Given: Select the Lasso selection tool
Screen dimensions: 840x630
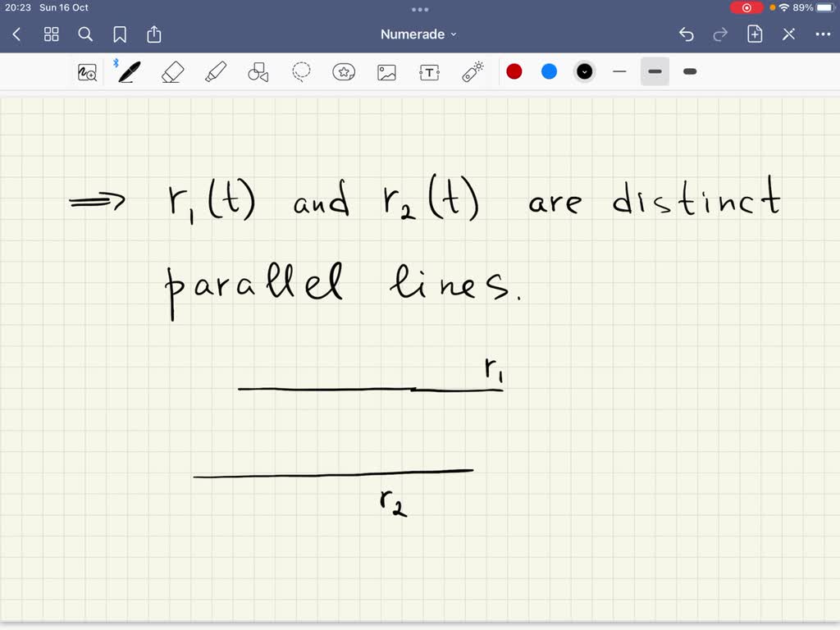Looking at the screenshot, I should click(x=301, y=72).
